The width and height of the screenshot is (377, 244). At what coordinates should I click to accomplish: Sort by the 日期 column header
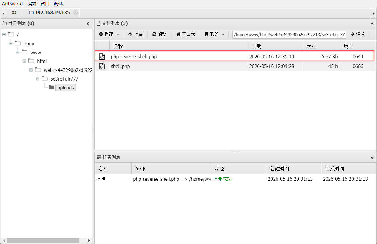pos(275,46)
